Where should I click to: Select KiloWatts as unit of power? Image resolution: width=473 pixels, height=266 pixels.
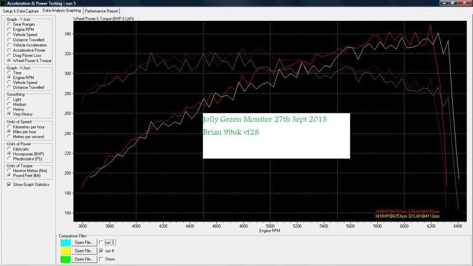pyautogui.click(x=9, y=149)
